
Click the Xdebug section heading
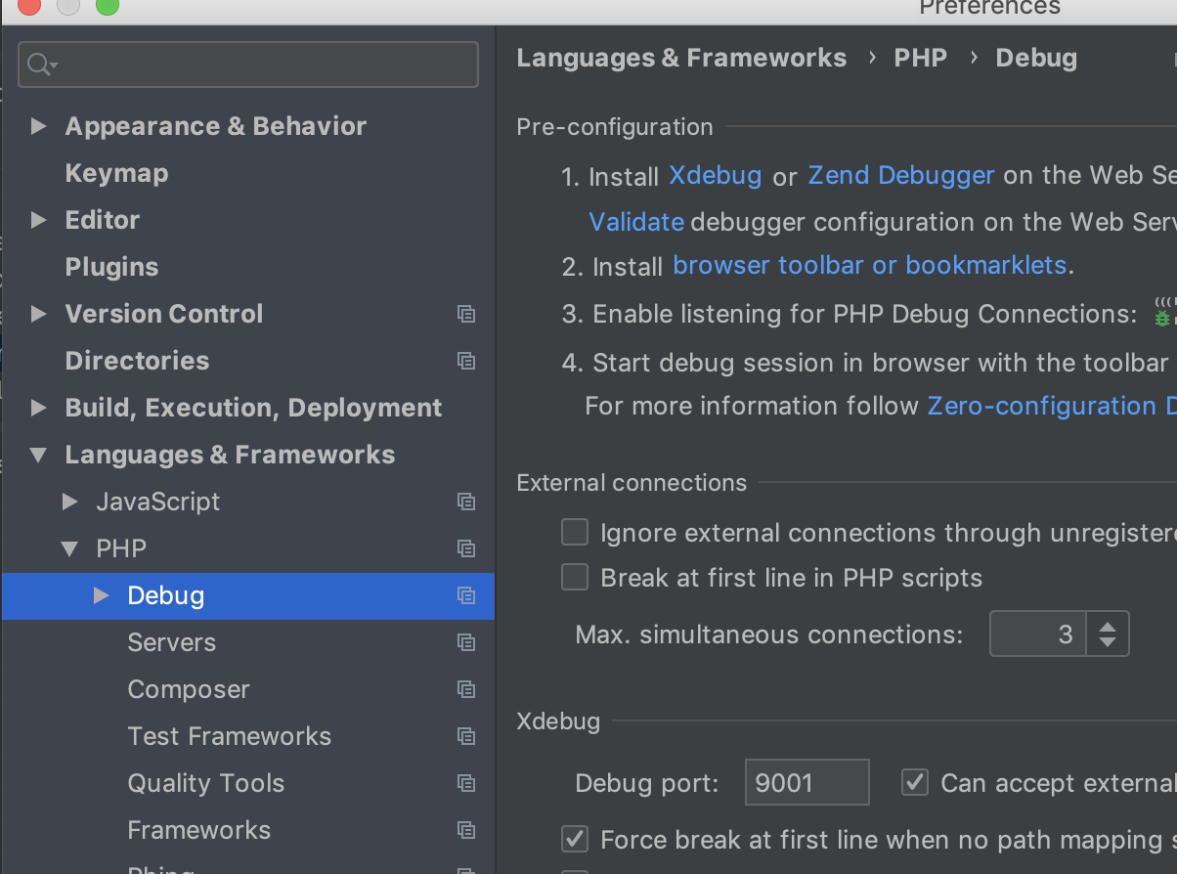click(558, 722)
